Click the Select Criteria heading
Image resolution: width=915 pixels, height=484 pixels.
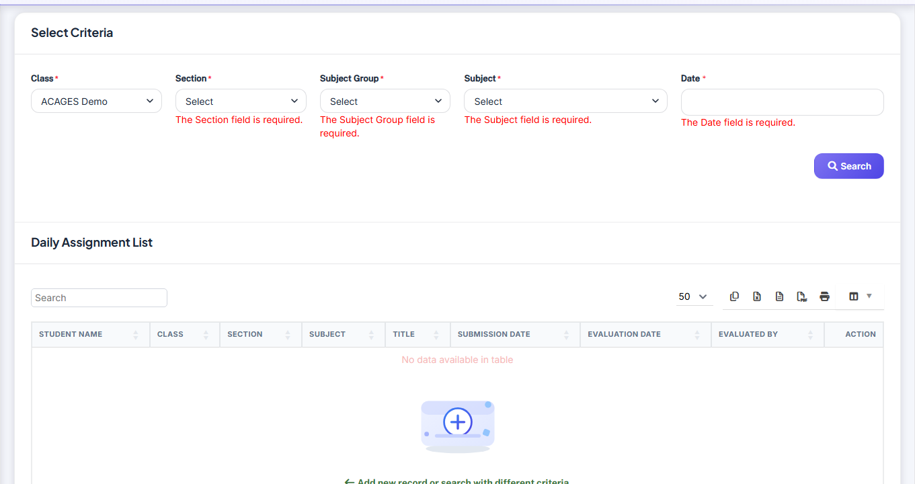click(72, 33)
